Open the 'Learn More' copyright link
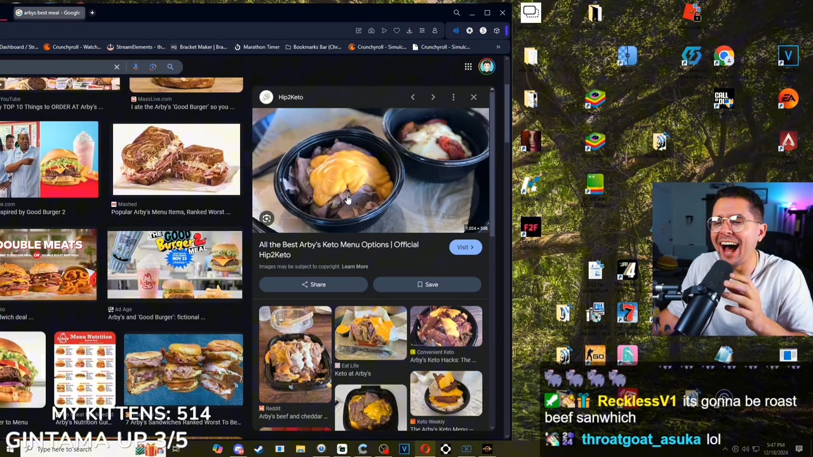This screenshot has width=813, height=457. [355, 267]
